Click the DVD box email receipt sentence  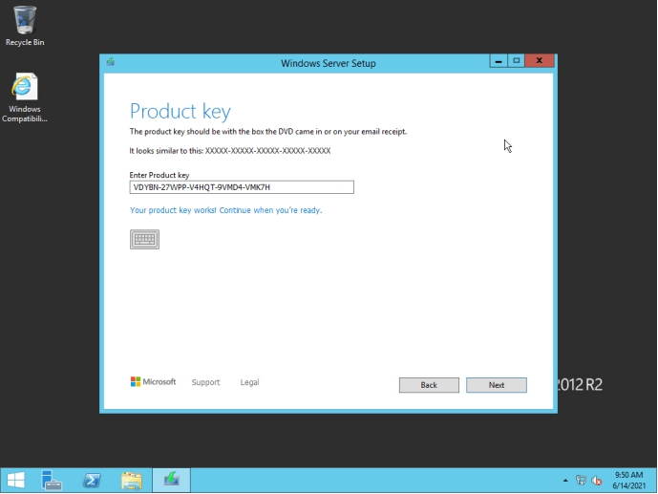click(x=268, y=131)
